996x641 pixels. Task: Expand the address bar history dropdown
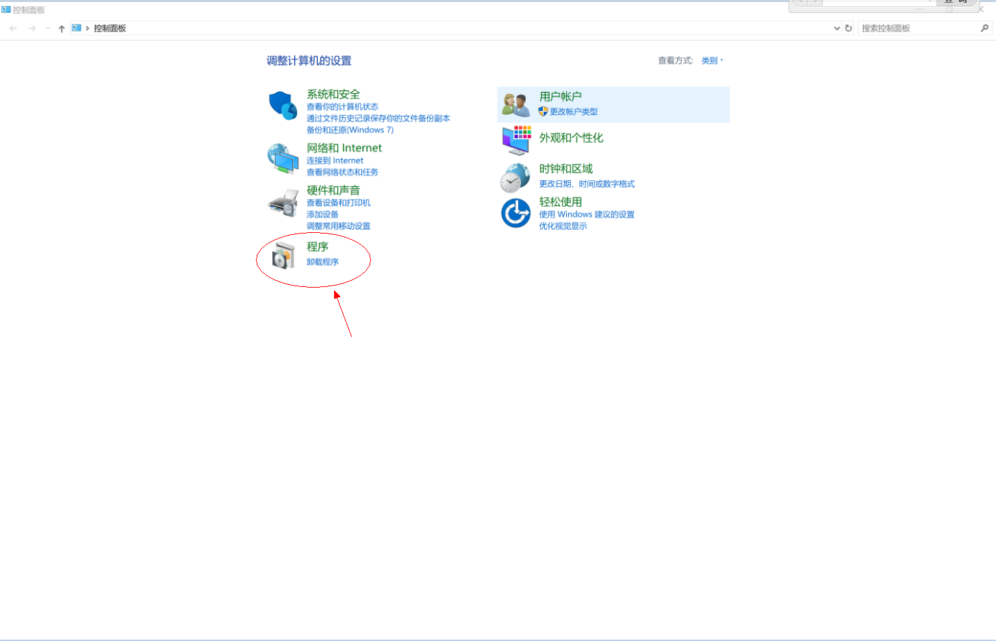(x=837, y=28)
